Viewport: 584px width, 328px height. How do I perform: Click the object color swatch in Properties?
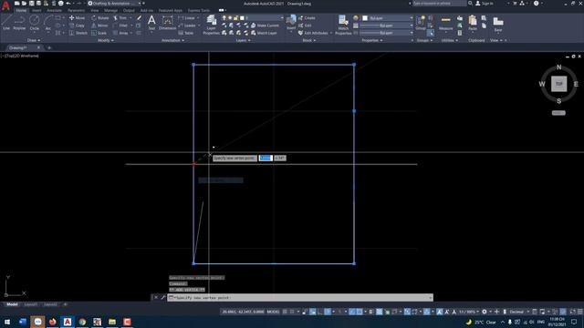click(x=365, y=18)
